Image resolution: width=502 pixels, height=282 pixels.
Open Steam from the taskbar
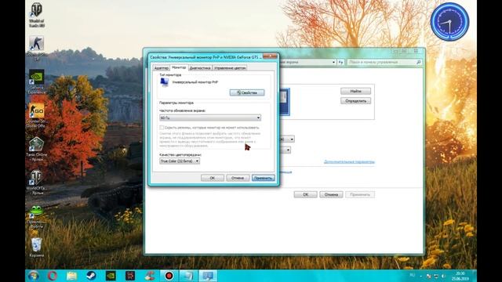pyautogui.click(x=91, y=276)
